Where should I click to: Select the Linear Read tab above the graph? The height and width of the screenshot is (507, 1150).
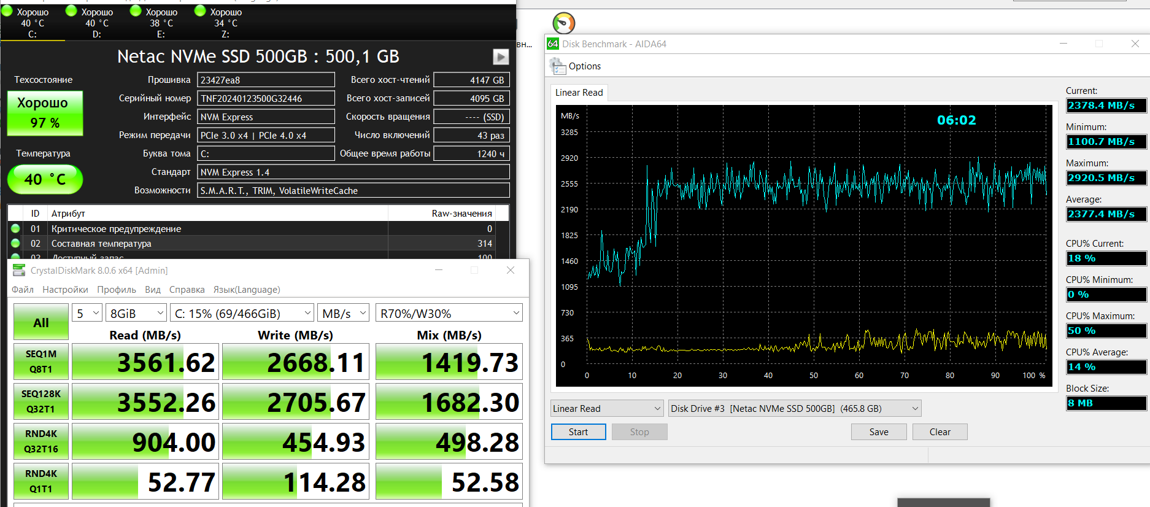pyautogui.click(x=579, y=93)
